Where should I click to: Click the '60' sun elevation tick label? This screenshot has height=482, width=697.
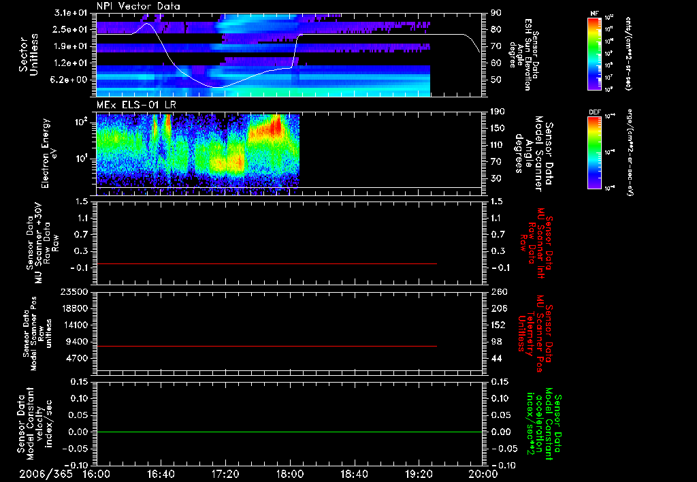pos(496,63)
